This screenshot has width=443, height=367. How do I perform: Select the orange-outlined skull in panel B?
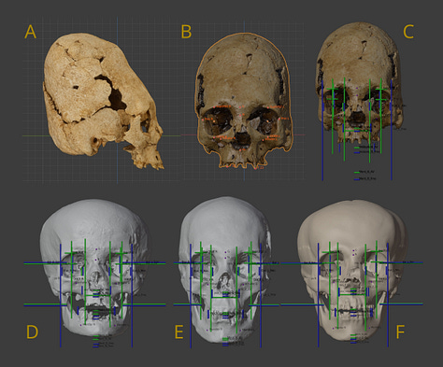pyautogui.click(x=243, y=100)
